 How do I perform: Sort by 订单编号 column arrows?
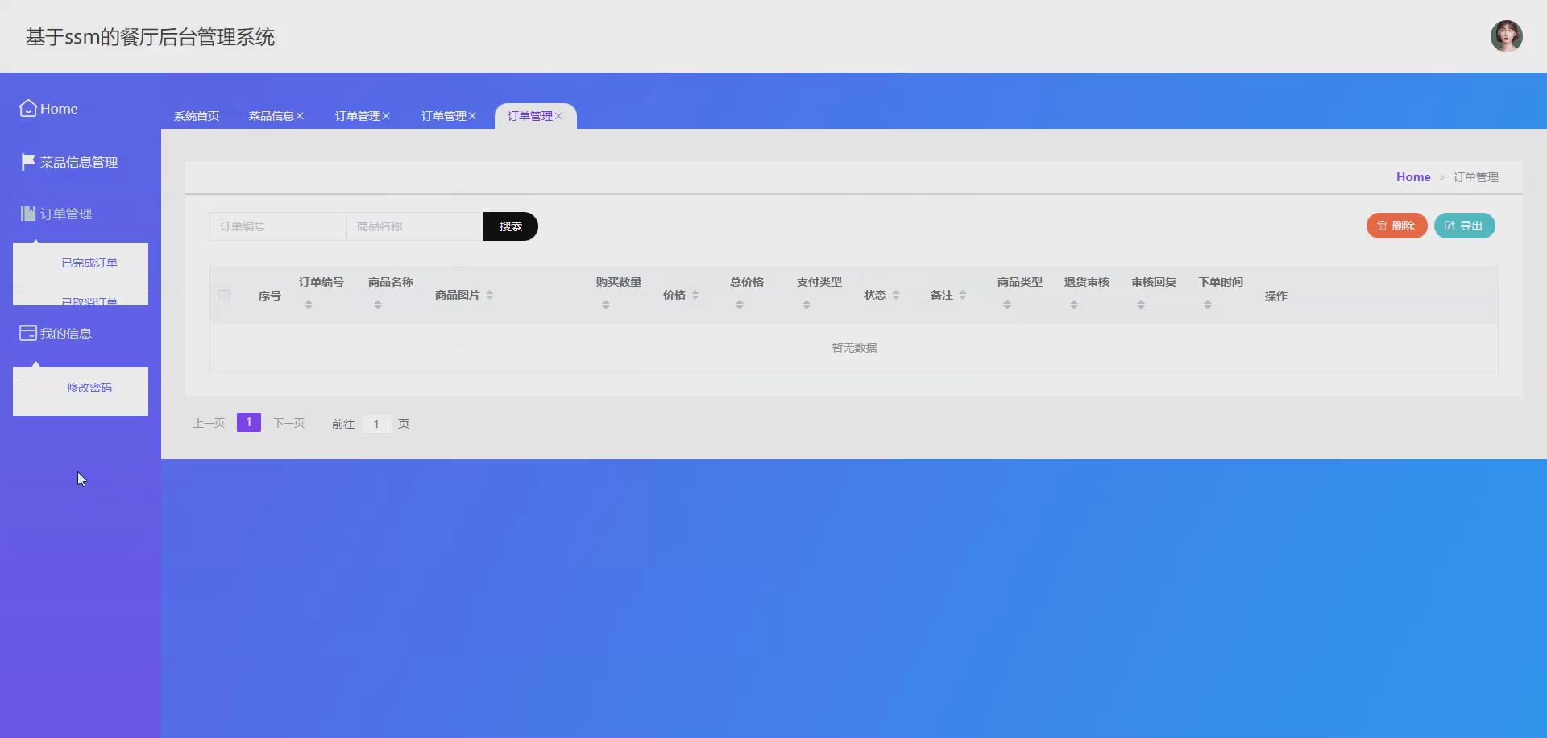point(309,305)
